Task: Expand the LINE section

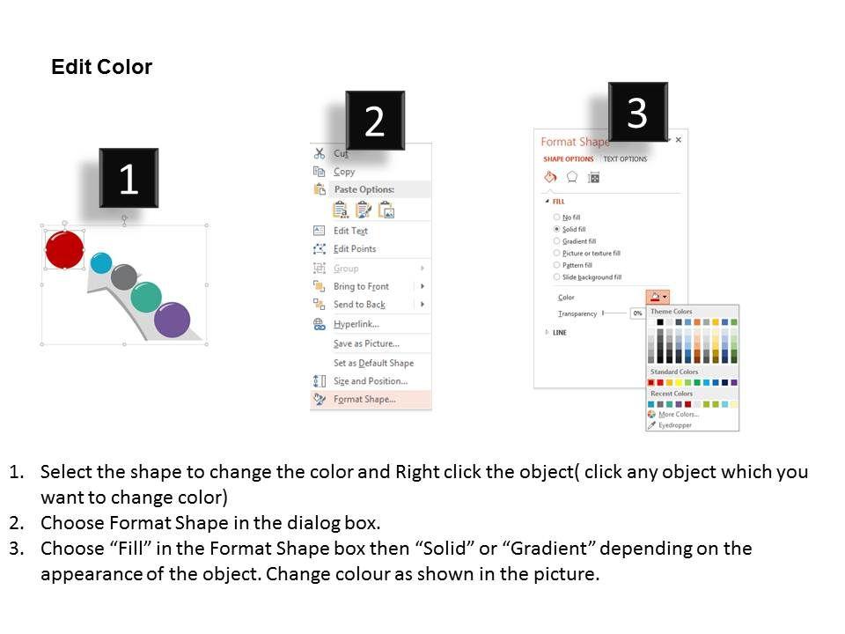Action: pyautogui.click(x=547, y=332)
